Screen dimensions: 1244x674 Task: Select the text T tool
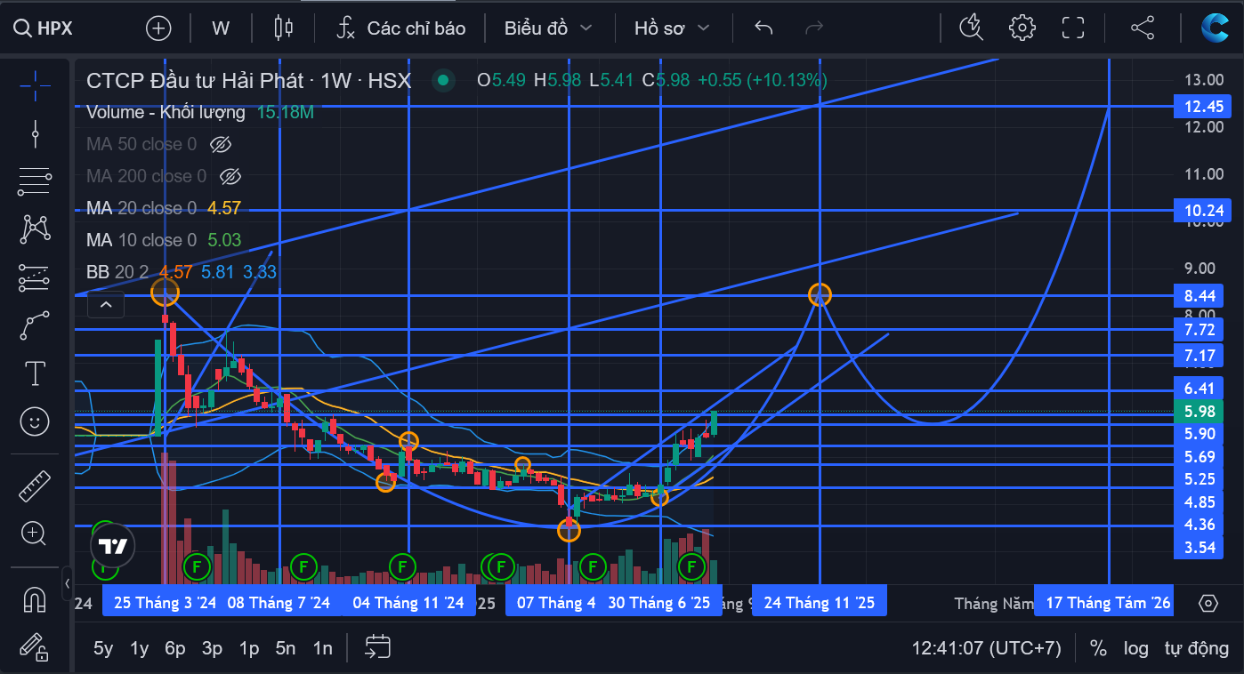pyautogui.click(x=35, y=373)
